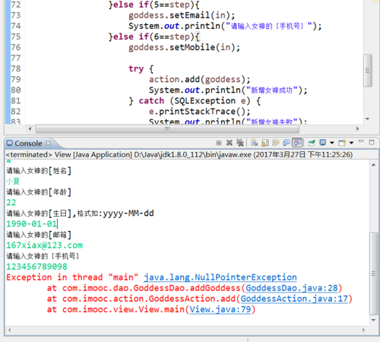
Task: Click the editor scroll down arrow
Action: pyautogui.click(x=368, y=119)
